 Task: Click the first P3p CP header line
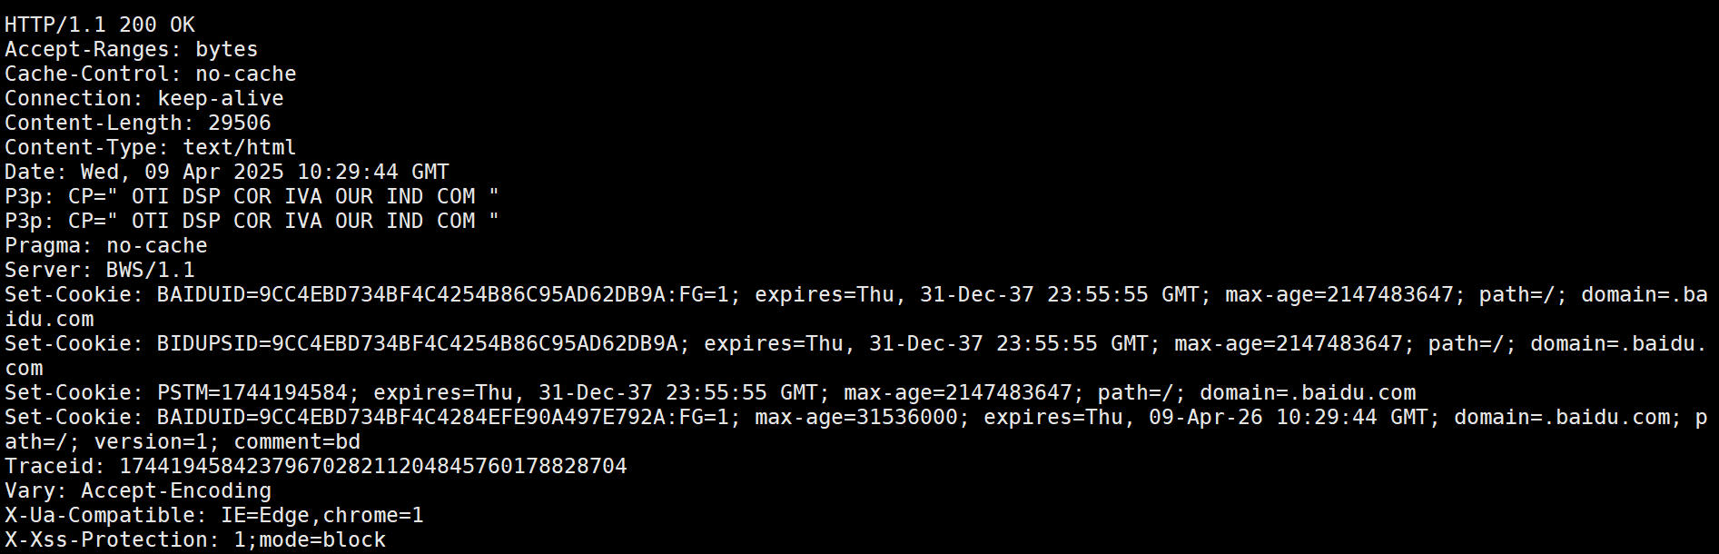[x=252, y=196]
